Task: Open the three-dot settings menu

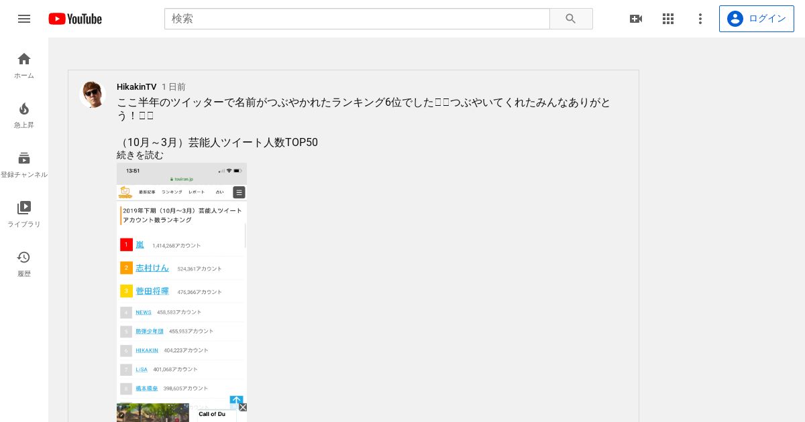Action: click(700, 19)
